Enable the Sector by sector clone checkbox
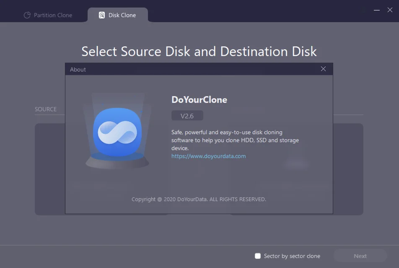 point(258,256)
